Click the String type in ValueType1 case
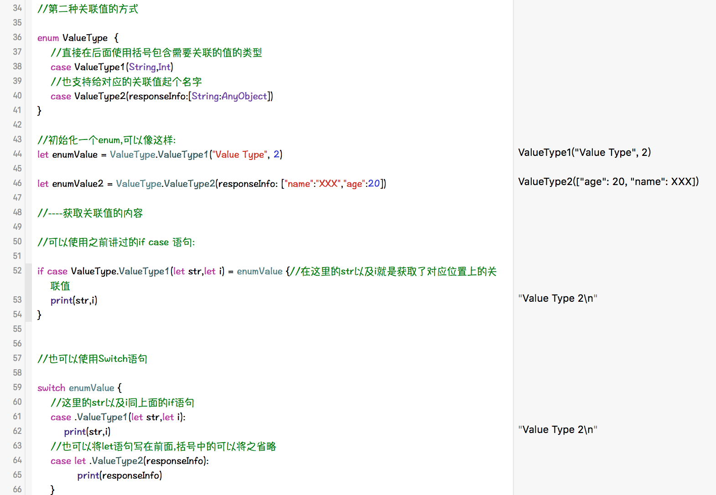This screenshot has height=495, width=716. pyautogui.click(x=142, y=67)
